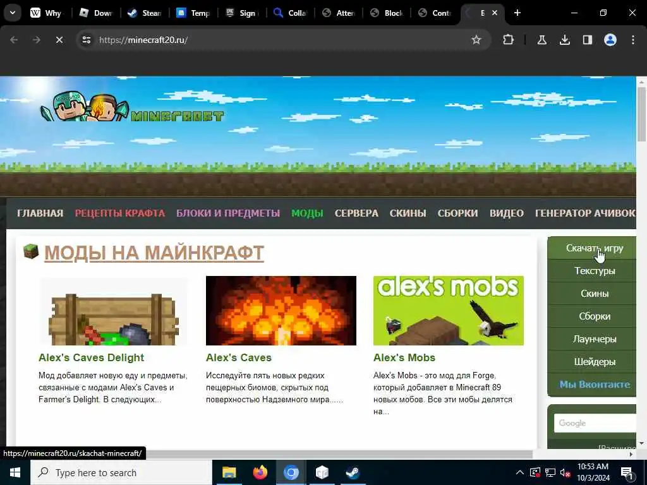This screenshot has height=485, width=647.
Task: Click Скачать игру sidebar button
Action: (x=591, y=248)
